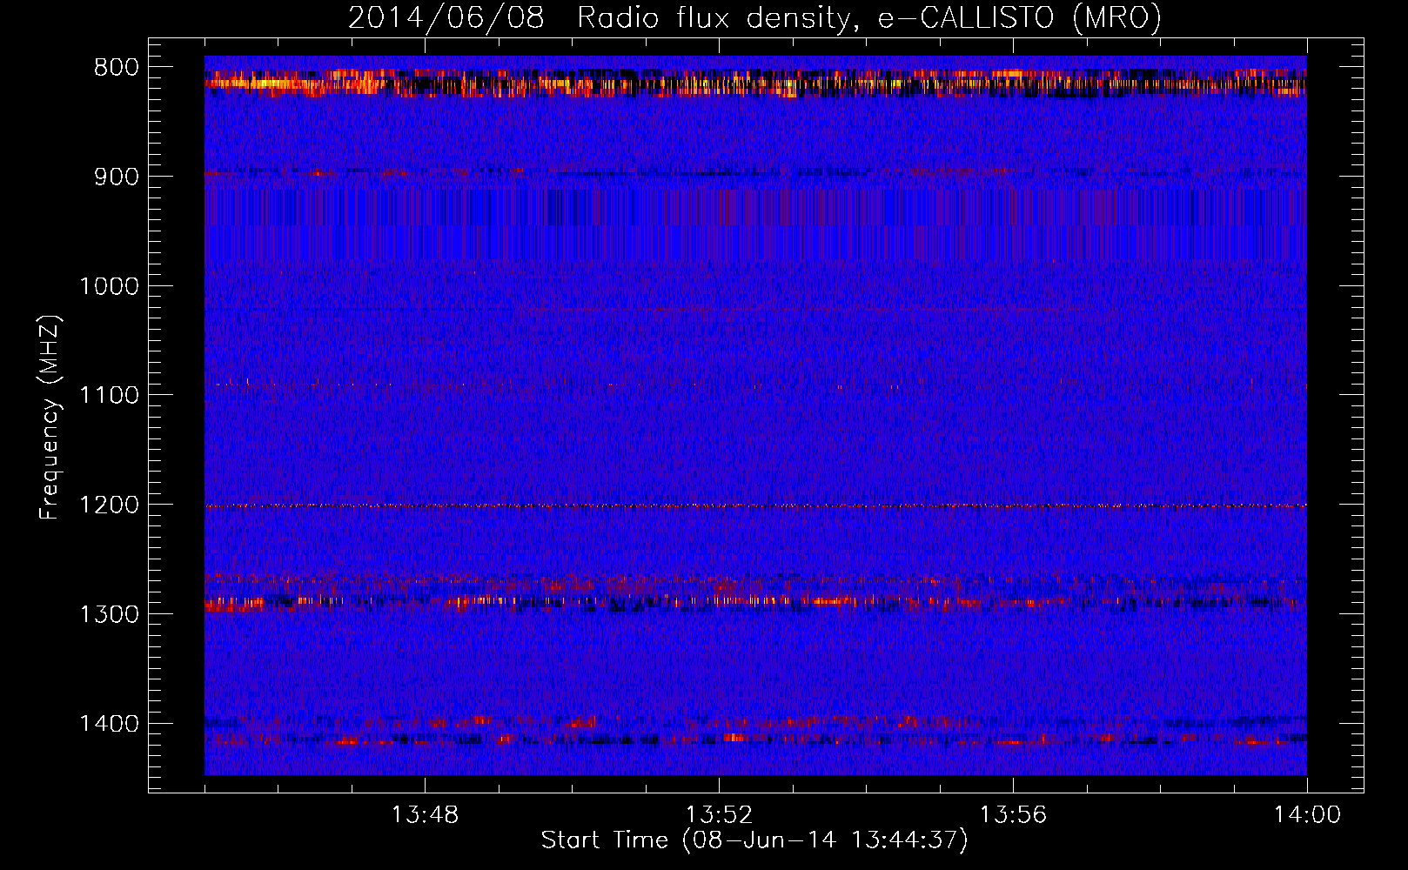This screenshot has width=1408, height=870.
Task: Click the bright emission band near 800 MHz
Action: click(x=755, y=84)
